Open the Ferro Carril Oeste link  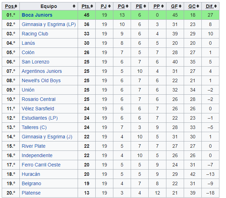41,165
